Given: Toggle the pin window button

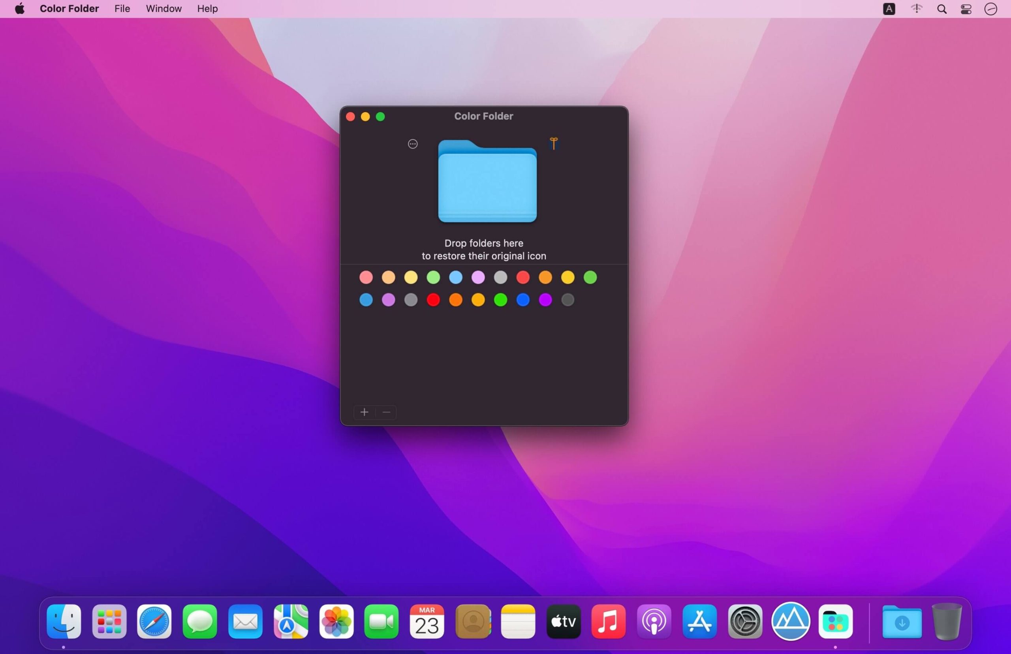Looking at the screenshot, I should click(554, 144).
